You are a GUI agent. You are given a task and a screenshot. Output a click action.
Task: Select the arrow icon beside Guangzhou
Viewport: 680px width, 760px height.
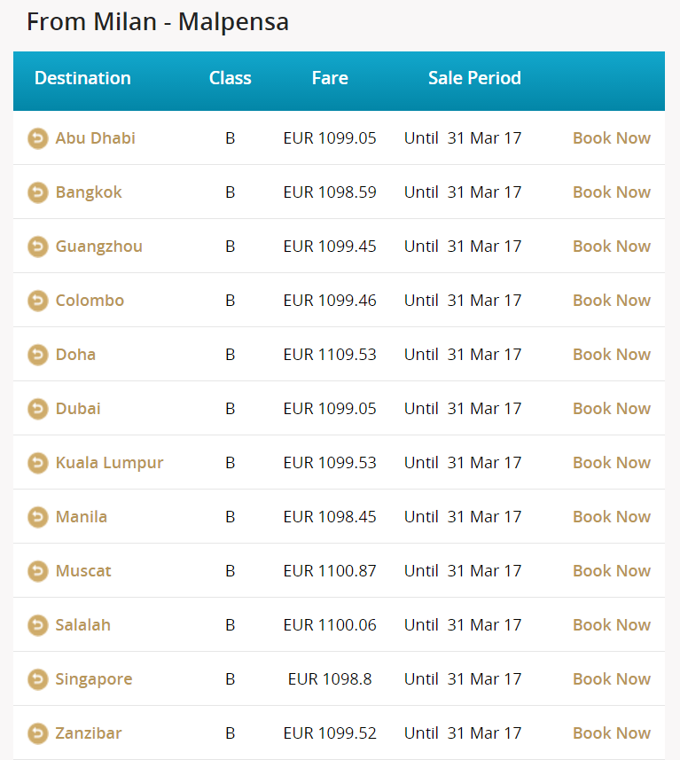pos(38,247)
